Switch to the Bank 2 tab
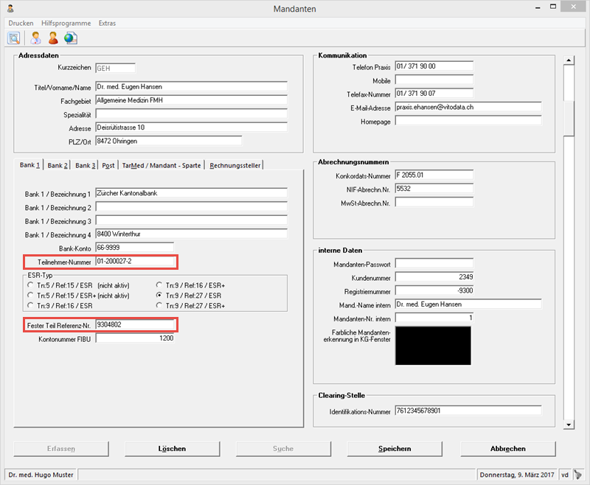Viewport: 590px width, 485px height. (58, 165)
